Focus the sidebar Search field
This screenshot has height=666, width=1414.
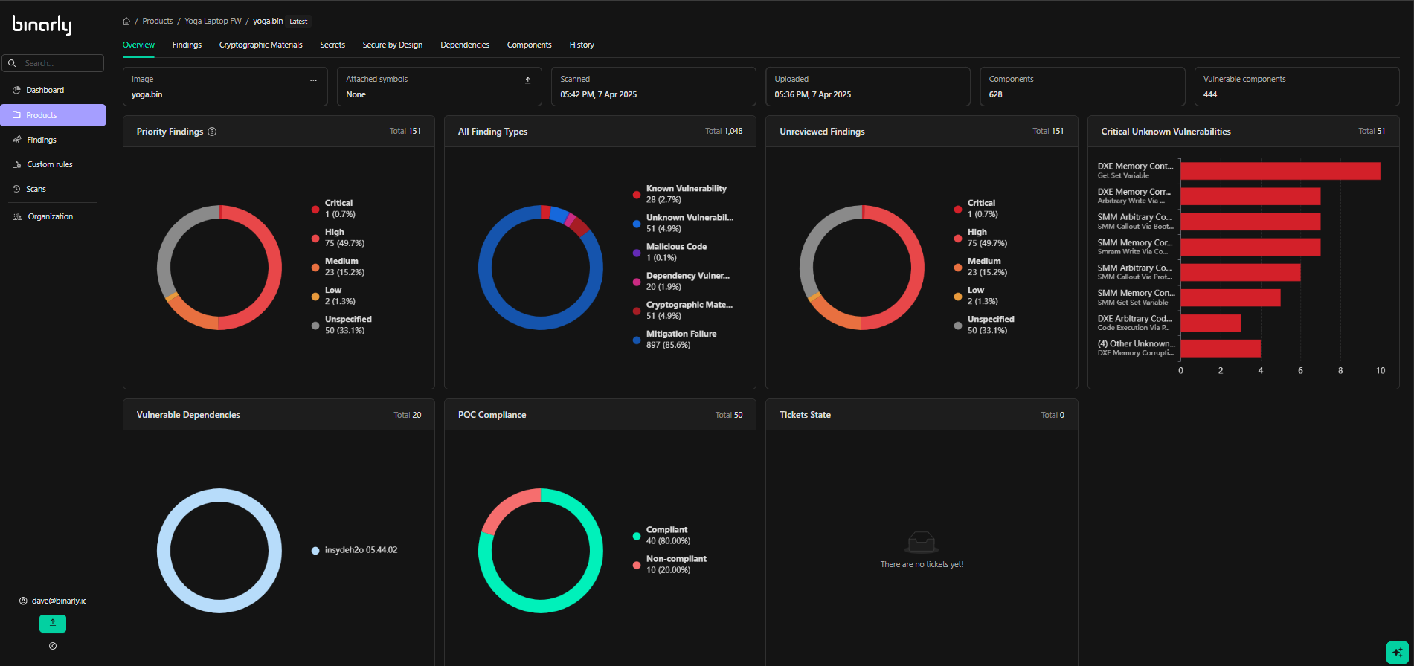tap(53, 63)
